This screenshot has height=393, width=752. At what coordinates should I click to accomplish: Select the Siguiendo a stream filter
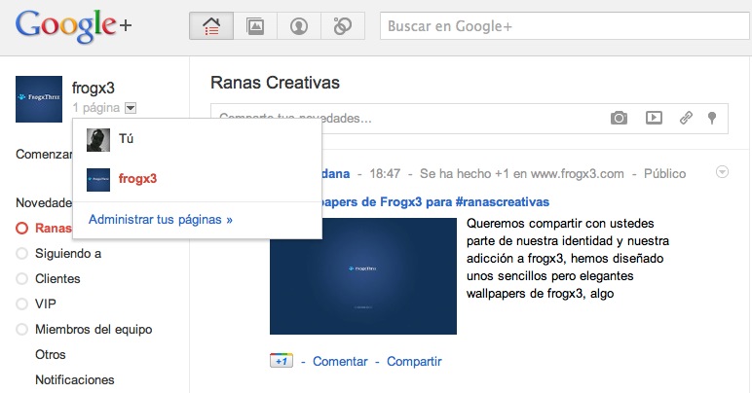(x=68, y=254)
